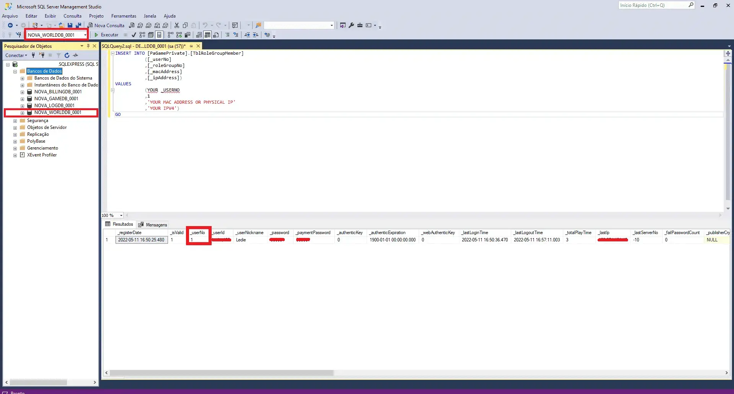
Task: Switch output to Results to File
Action: pyautogui.click(x=216, y=35)
